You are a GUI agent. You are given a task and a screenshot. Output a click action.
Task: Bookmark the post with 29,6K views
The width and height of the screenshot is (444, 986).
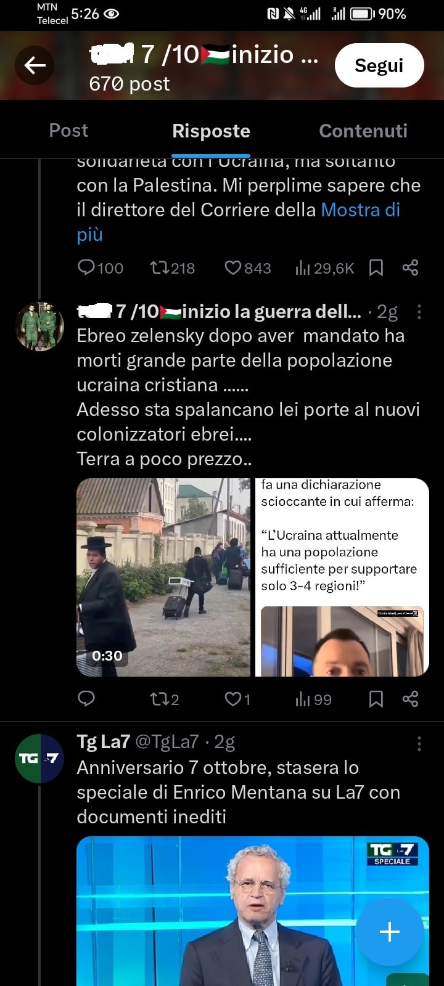tap(376, 267)
